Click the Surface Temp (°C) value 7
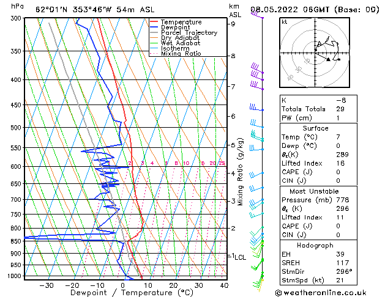Image resolution: width=385 pixels, height=297 pixels. [x=338, y=137]
